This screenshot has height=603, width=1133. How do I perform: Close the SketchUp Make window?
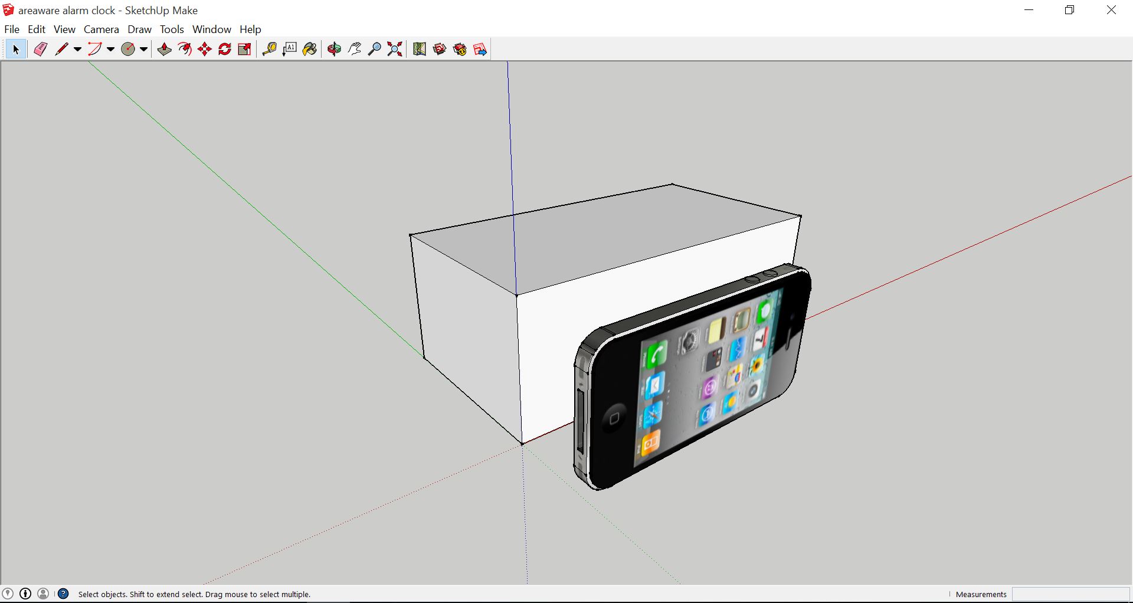click(1111, 10)
